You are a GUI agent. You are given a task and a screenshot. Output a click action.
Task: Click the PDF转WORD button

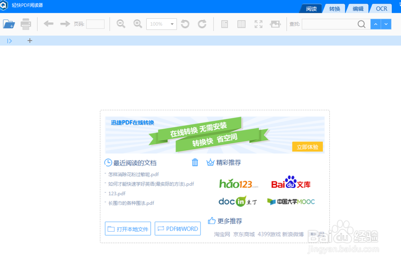click(178, 229)
